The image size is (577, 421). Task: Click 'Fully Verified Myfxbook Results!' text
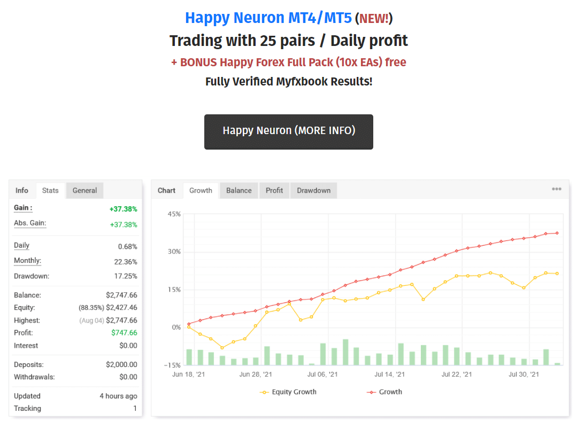click(289, 81)
